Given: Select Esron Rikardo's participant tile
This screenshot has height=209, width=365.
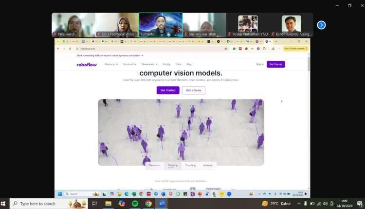Looking at the screenshot, I should (292, 25).
